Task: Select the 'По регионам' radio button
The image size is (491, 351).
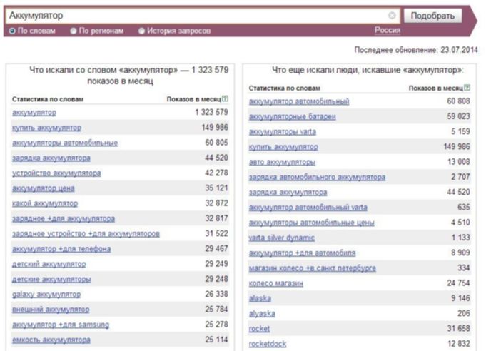Action: tap(74, 31)
